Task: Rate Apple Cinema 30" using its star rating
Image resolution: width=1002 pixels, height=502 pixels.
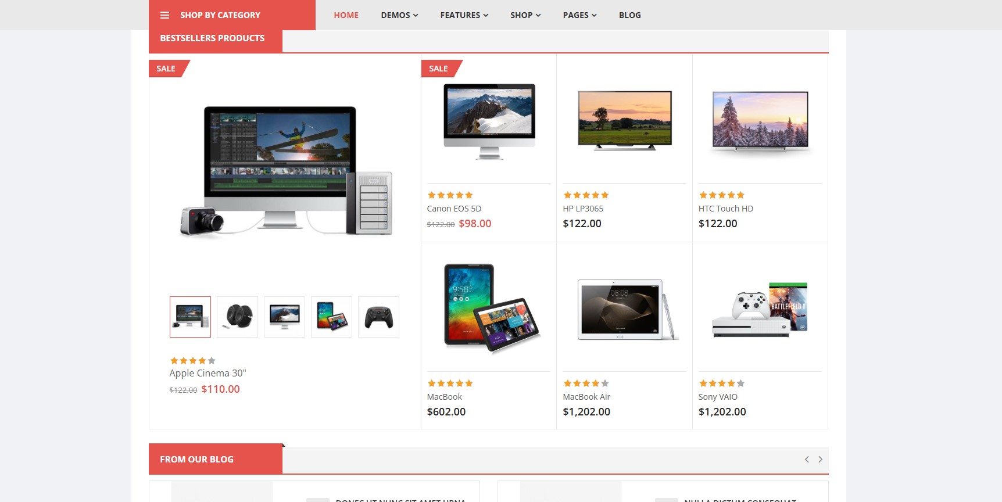Action: pos(192,361)
